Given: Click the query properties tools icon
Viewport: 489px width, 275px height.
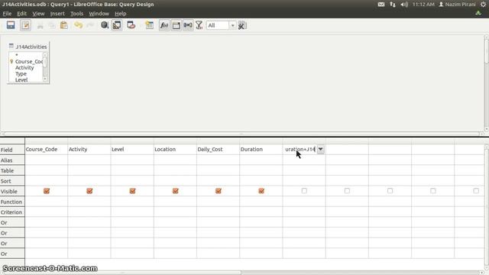Looking at the screenshot, I should coord(242,25).
